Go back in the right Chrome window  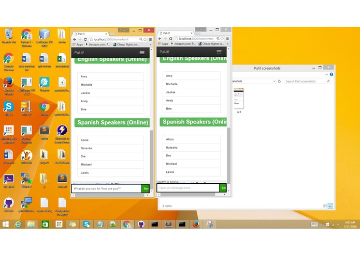pos(160,39)
